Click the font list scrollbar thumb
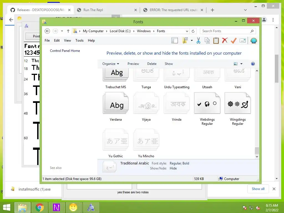The width and height of the screenshot is (284, 213). pyautogui.click(x=257, y=151)
